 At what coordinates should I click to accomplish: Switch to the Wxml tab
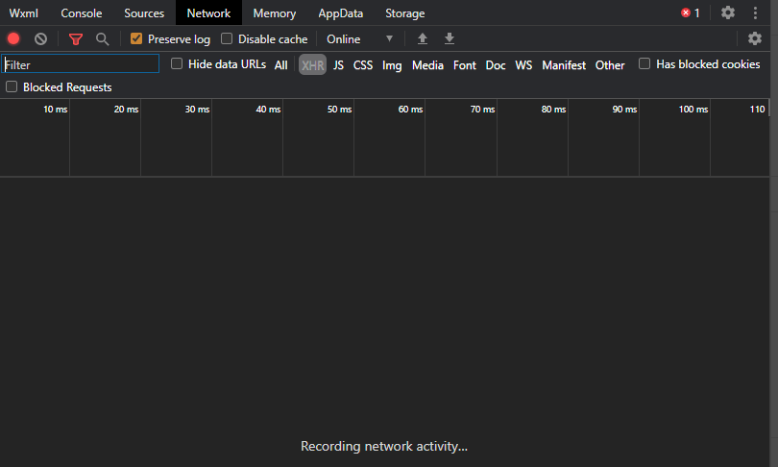23,13
